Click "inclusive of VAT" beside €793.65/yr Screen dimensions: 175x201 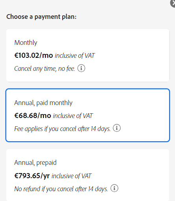pos(71,176)
